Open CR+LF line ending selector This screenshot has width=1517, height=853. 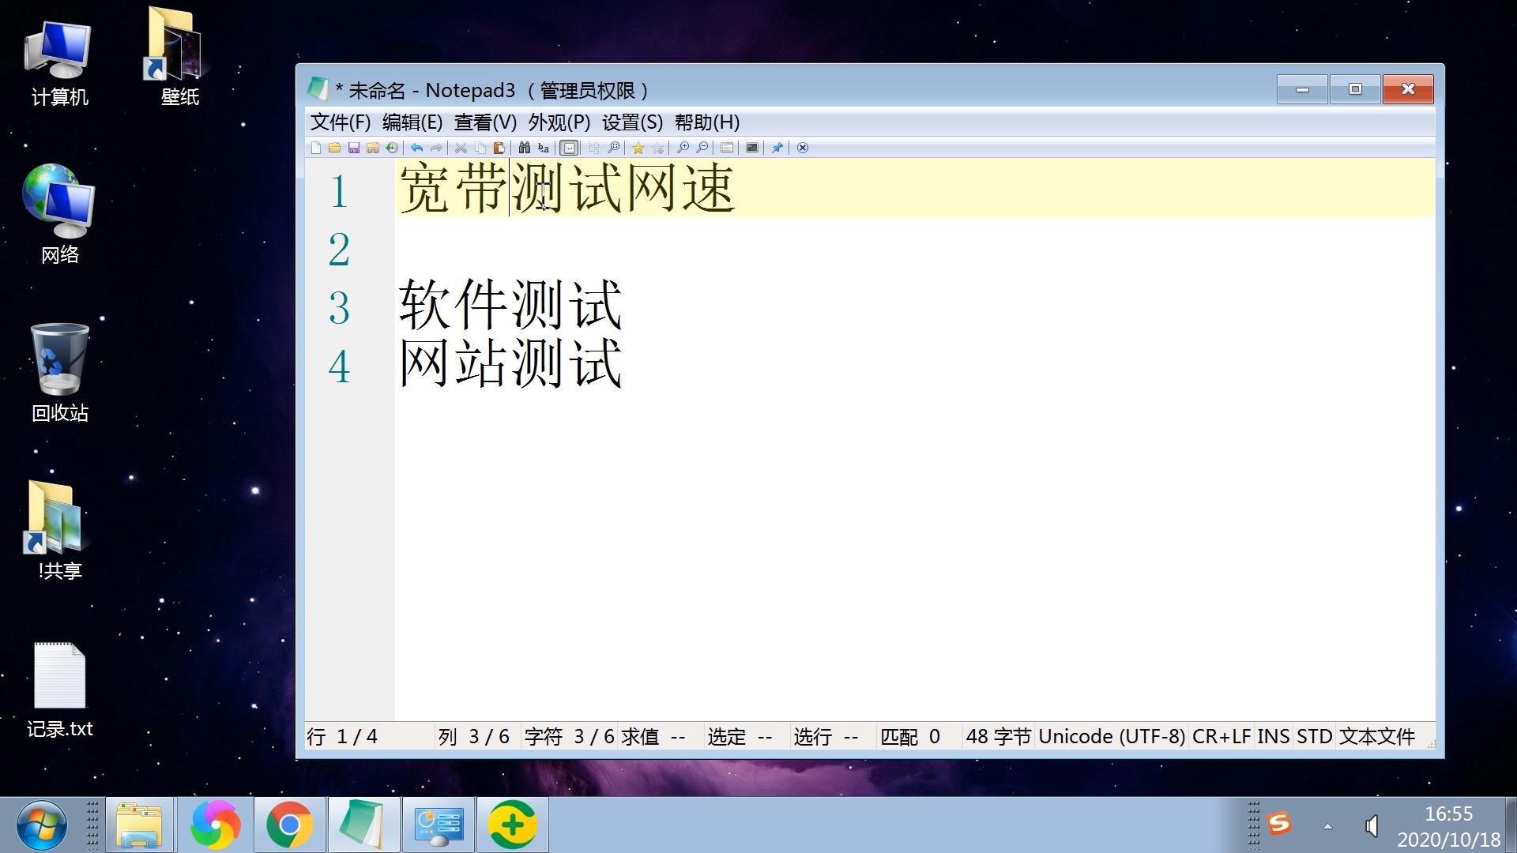click(1221, 736)
